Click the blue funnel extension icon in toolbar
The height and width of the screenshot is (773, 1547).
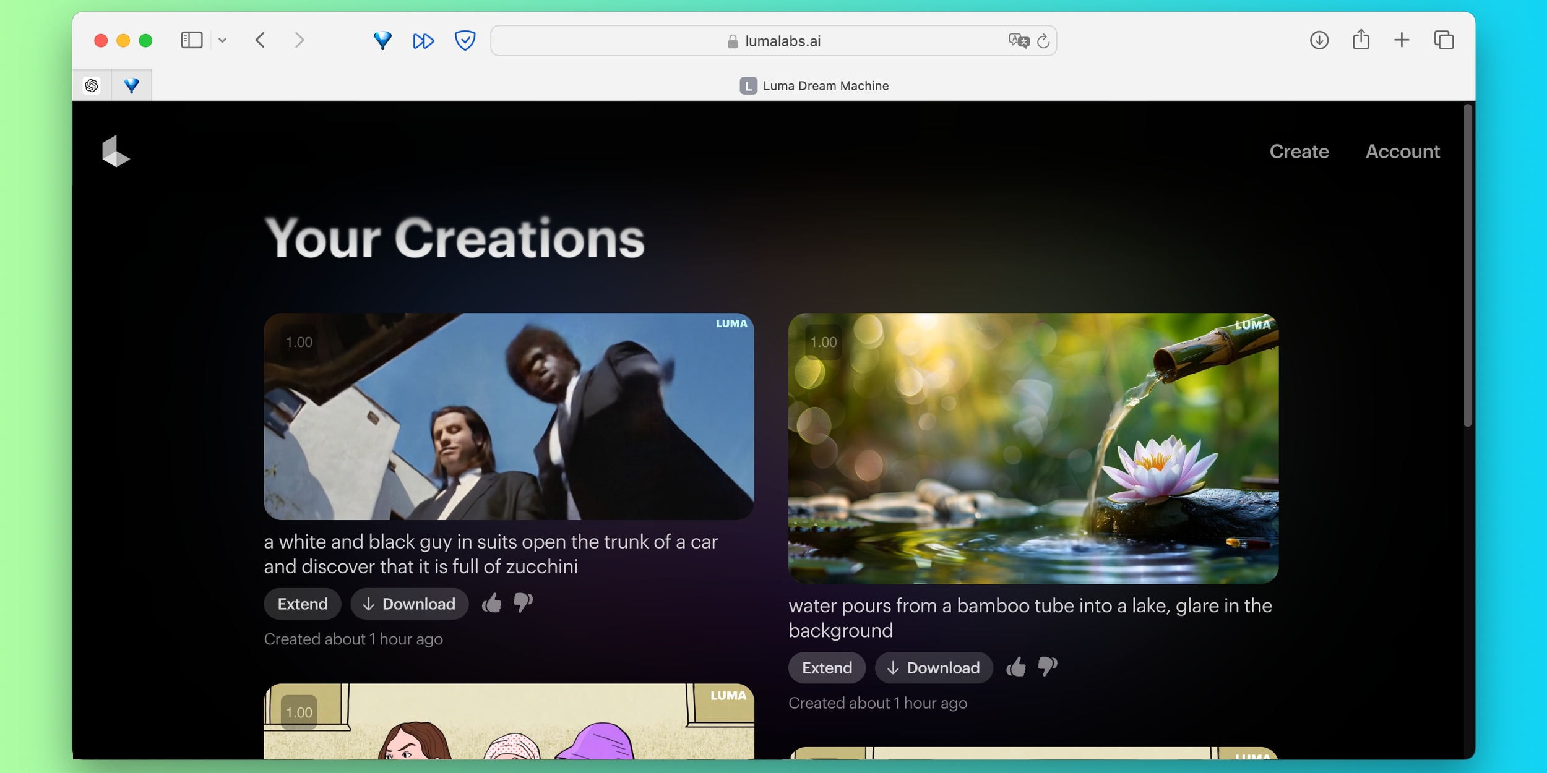(383, 41)
